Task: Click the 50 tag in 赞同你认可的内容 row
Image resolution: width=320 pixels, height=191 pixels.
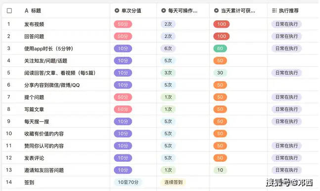Action: (220, 145)
